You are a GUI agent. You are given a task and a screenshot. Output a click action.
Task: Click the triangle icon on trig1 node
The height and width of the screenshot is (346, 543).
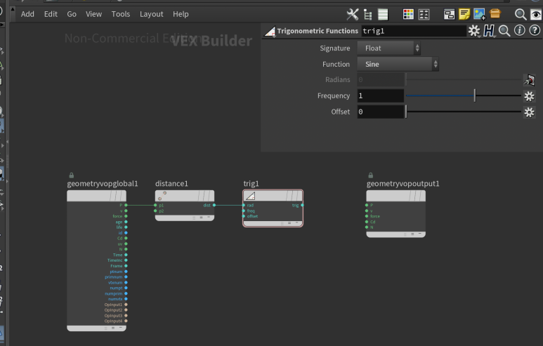pos(250,197)
